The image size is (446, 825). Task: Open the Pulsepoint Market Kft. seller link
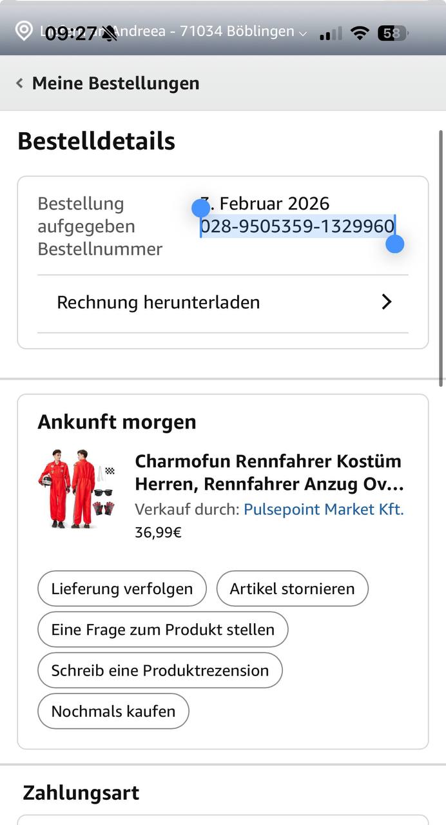click(324, 509)
